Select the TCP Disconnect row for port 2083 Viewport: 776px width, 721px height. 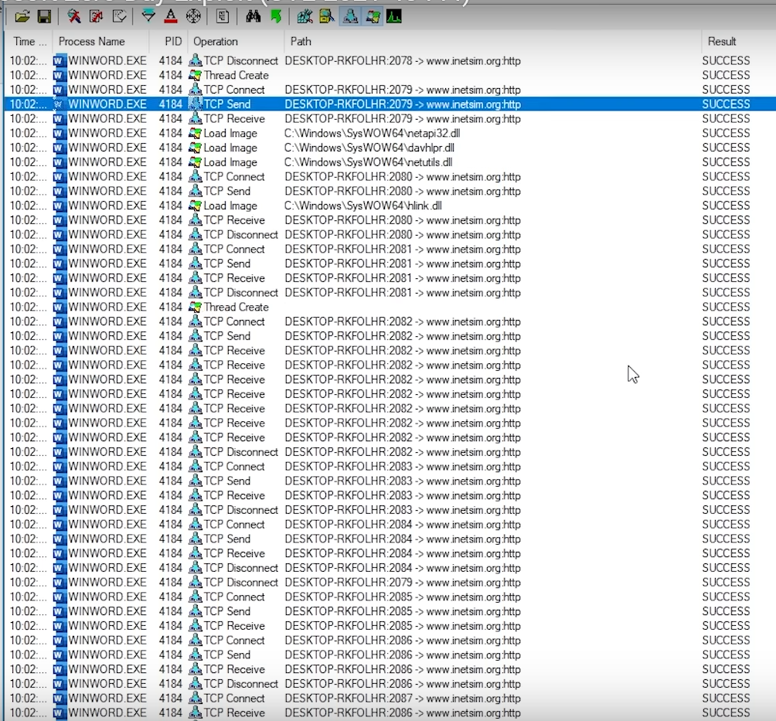(x=390, y=510)
